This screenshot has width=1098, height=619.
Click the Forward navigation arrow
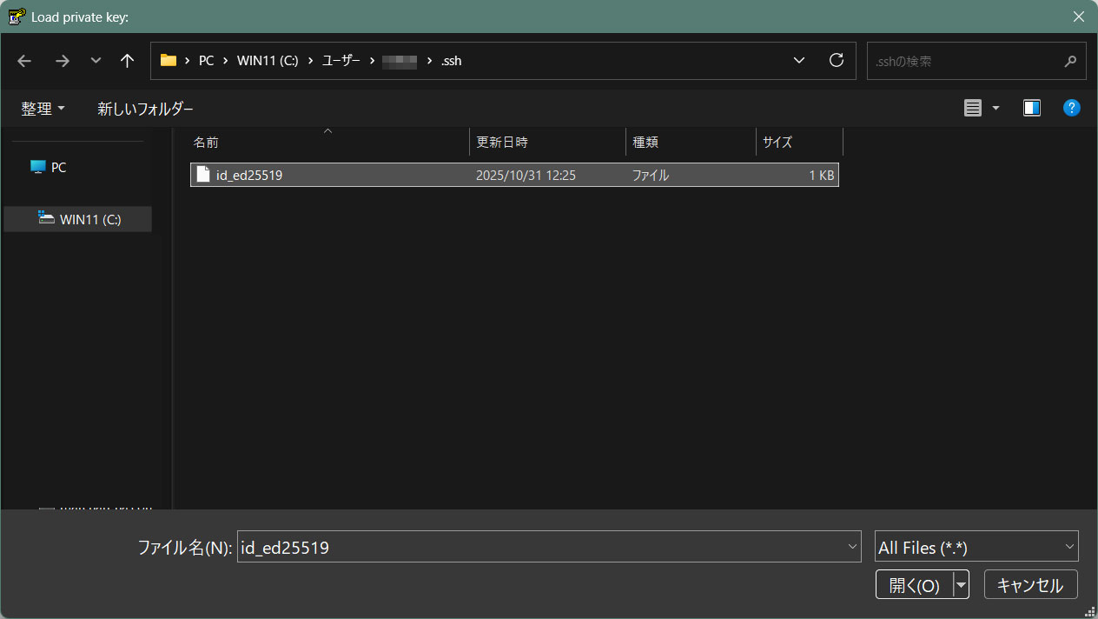[62, 61]
